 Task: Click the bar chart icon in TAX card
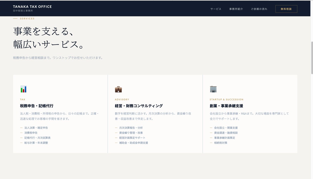coord(23,89)
